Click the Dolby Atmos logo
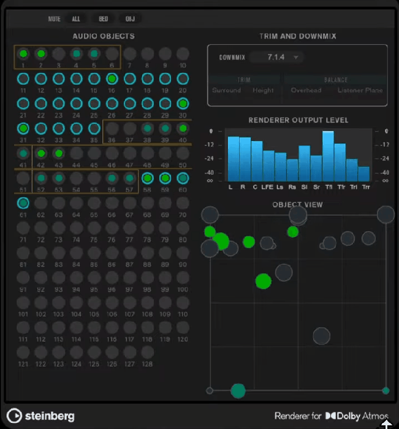 point(356,416)
